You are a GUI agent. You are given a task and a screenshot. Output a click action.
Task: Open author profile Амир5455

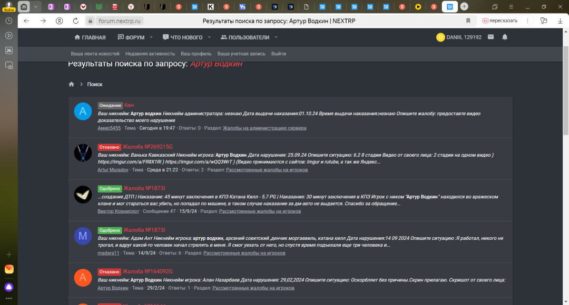109,128
